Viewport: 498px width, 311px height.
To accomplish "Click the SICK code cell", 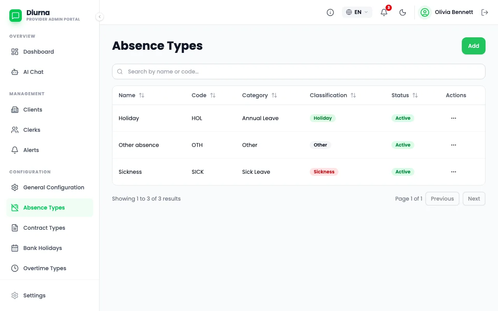I will (198, 172).
